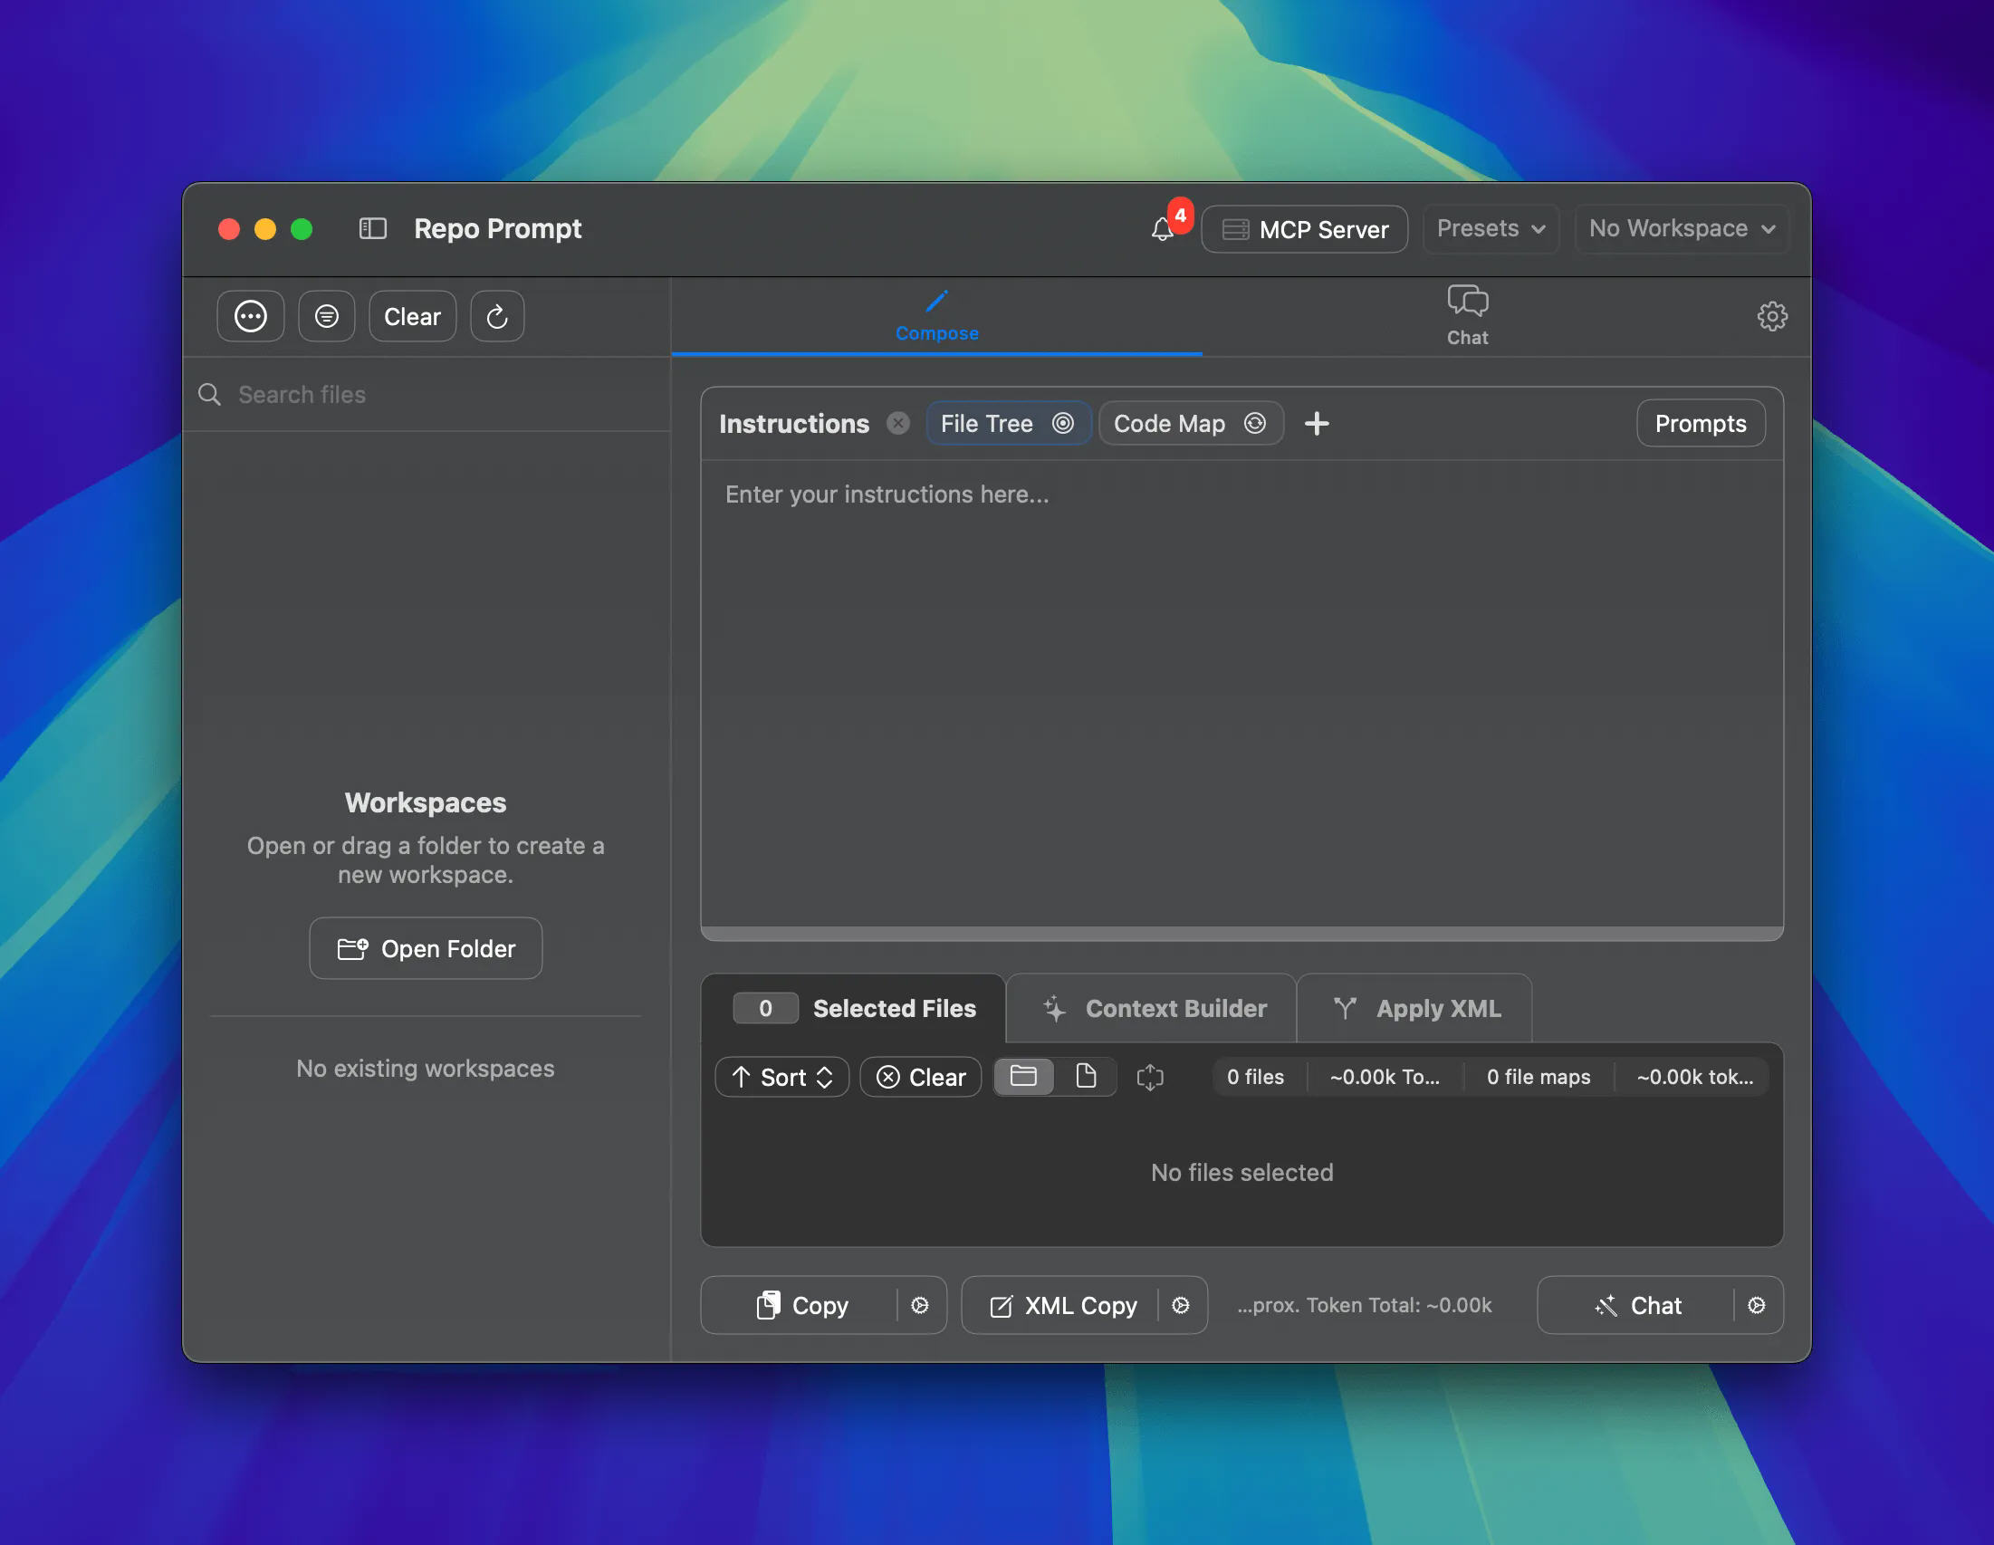Copy the prompt with Copy button

(800, 1306)
